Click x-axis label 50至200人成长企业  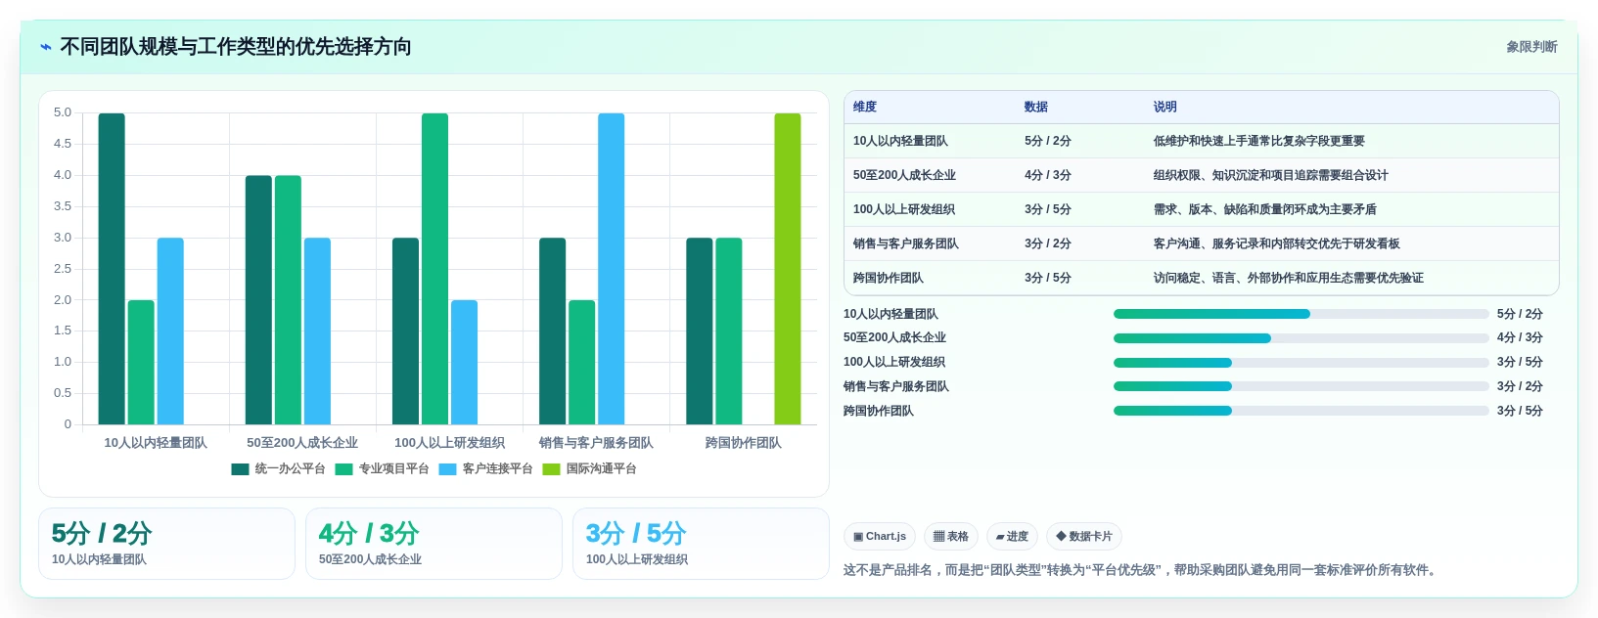(x=302, y=443)
